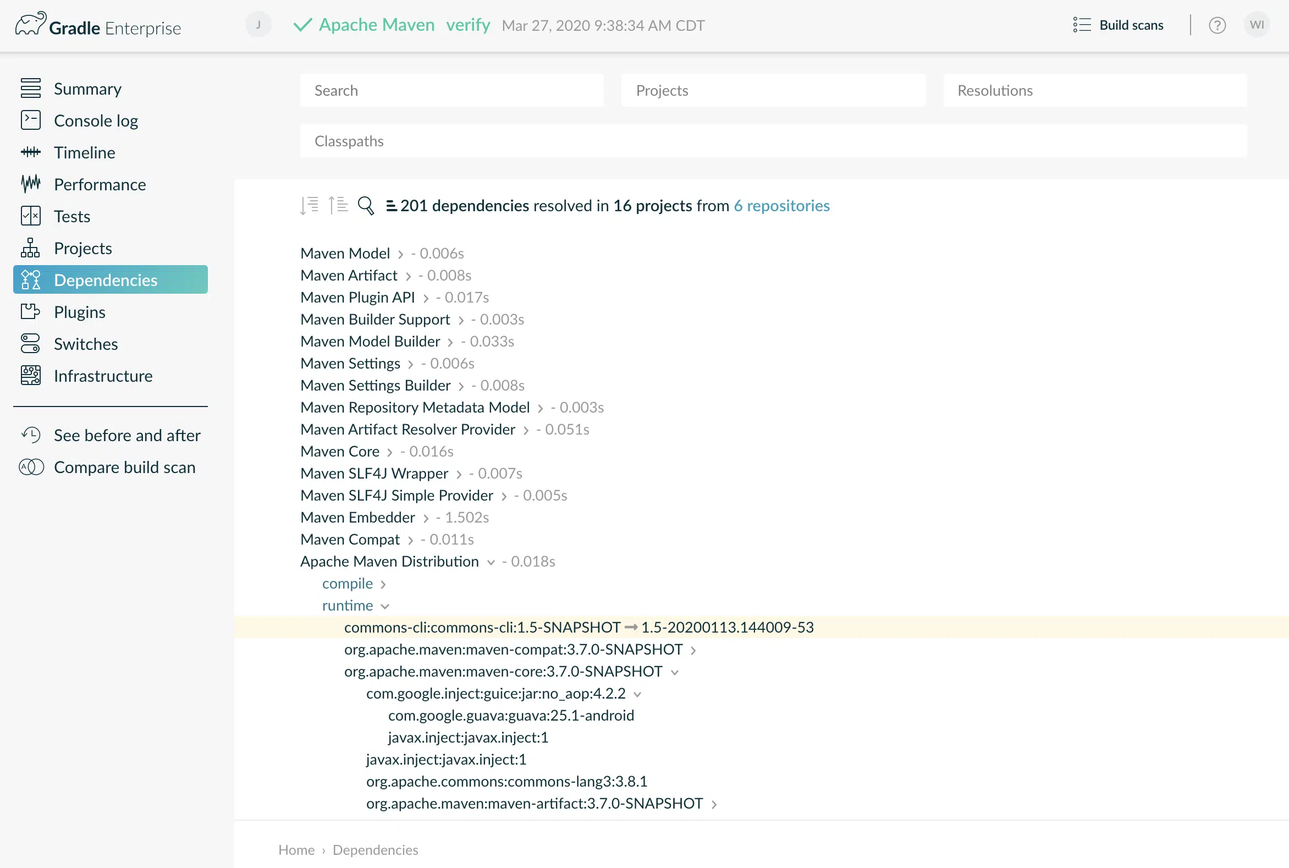Collapse the guice:jar:no_aop:4.2.2 node
The width and height of the screenshot is (1289, 868).
coord(637,694)
